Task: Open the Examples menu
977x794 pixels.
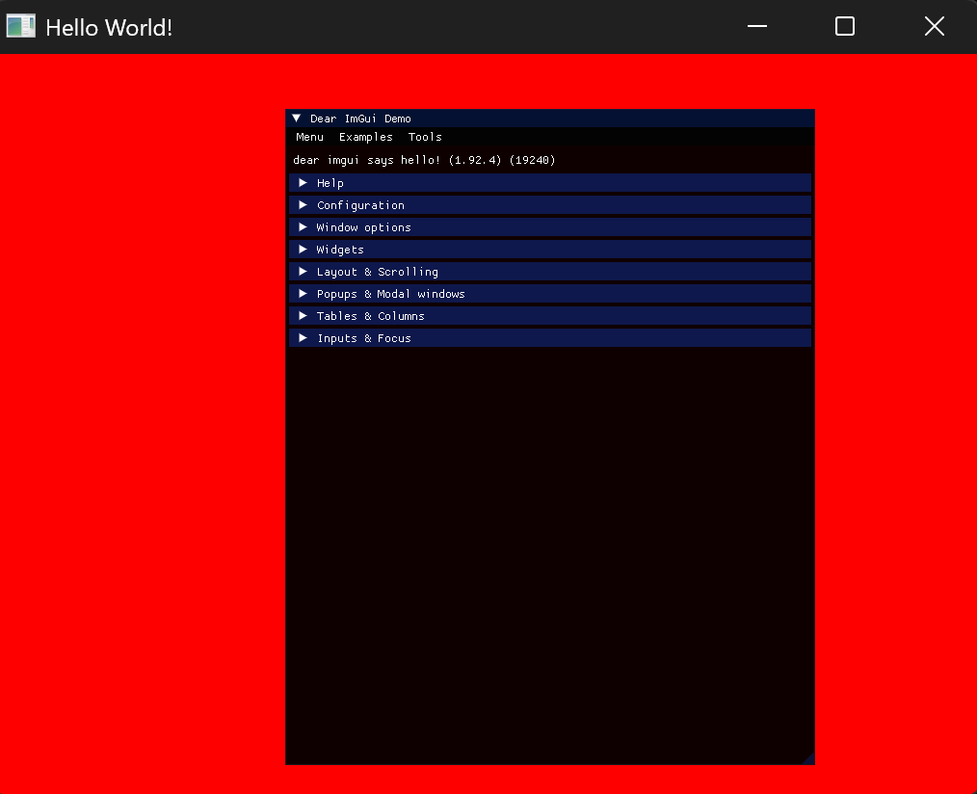Action: [366, 137]
